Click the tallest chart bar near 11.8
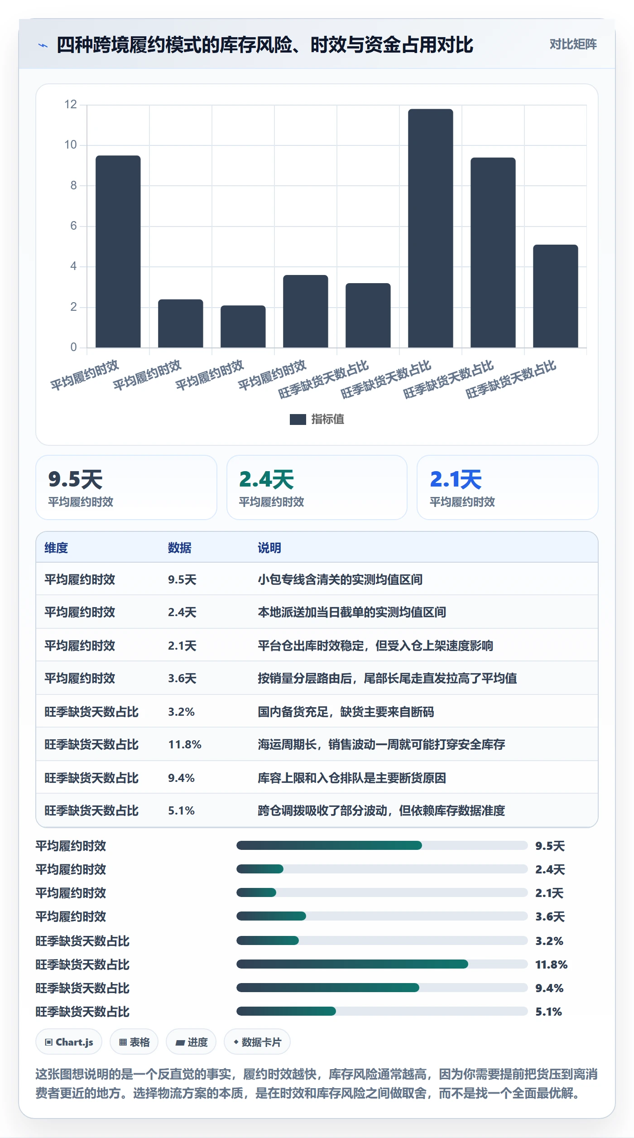 click(430, 228)
